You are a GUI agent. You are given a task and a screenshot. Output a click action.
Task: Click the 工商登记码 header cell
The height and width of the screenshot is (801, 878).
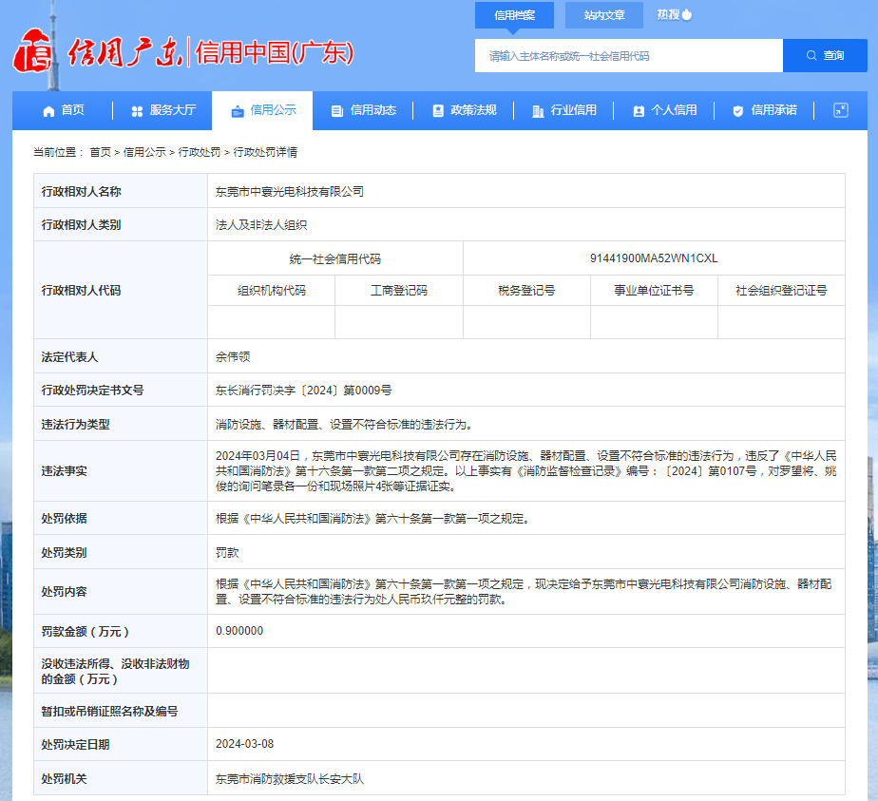399,291
